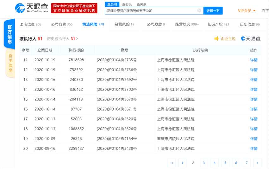269x169 pixels.
Task: Click the TianYanCha logo
Action: (32, 8)
